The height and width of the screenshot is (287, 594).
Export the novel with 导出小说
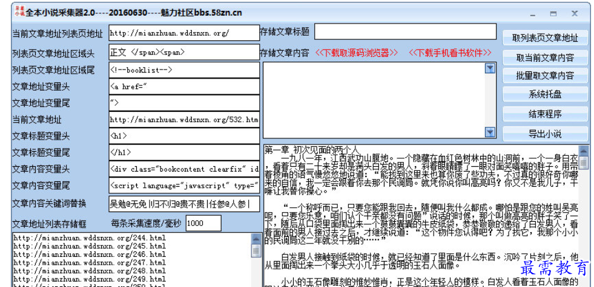545,134
